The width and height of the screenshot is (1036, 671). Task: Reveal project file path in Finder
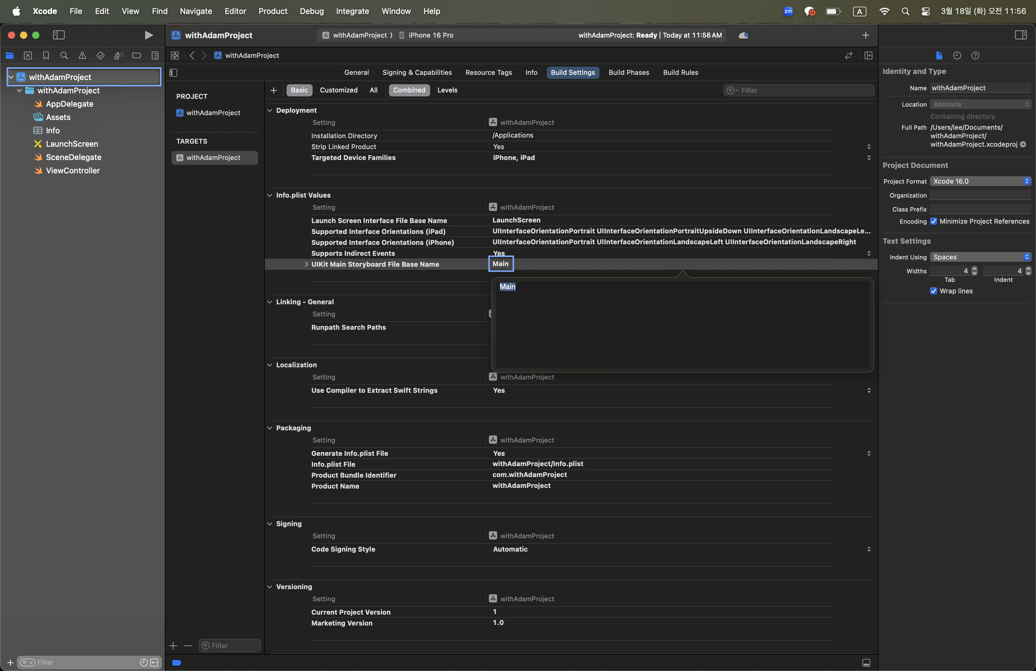(1023, 144)
